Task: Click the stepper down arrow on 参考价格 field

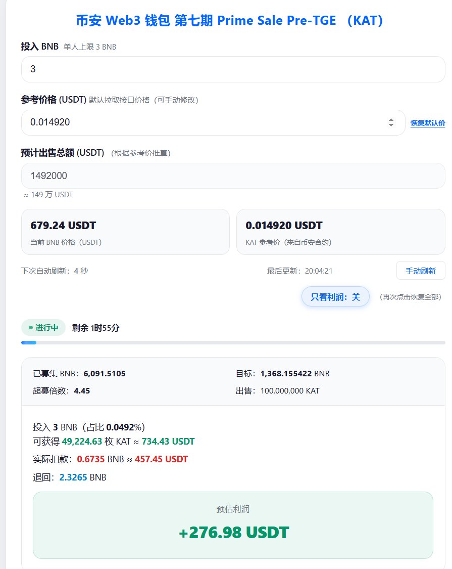Action: coord(392,125)
